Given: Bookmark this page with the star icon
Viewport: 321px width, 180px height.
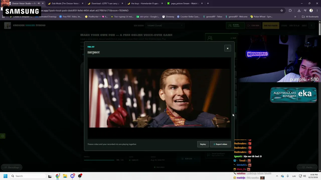Looking at the screenshot, I should click(282, 10).
